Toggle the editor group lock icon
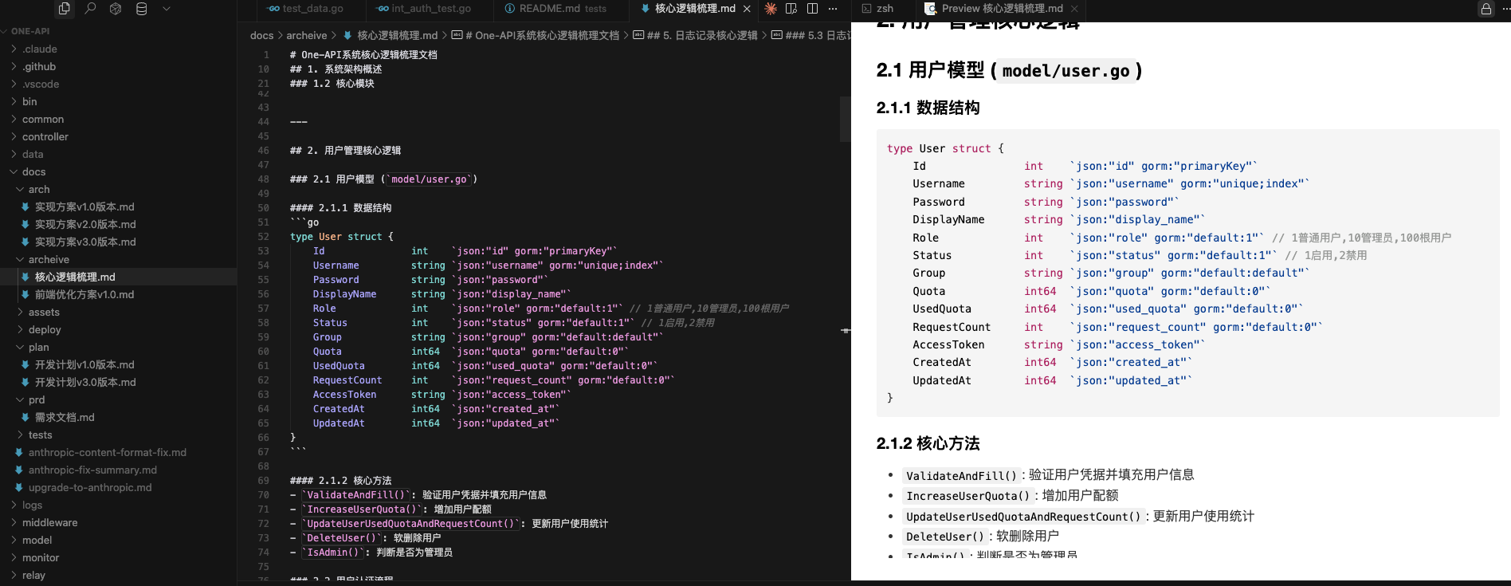This screenshot has height=586, width=1511. 1485,9
